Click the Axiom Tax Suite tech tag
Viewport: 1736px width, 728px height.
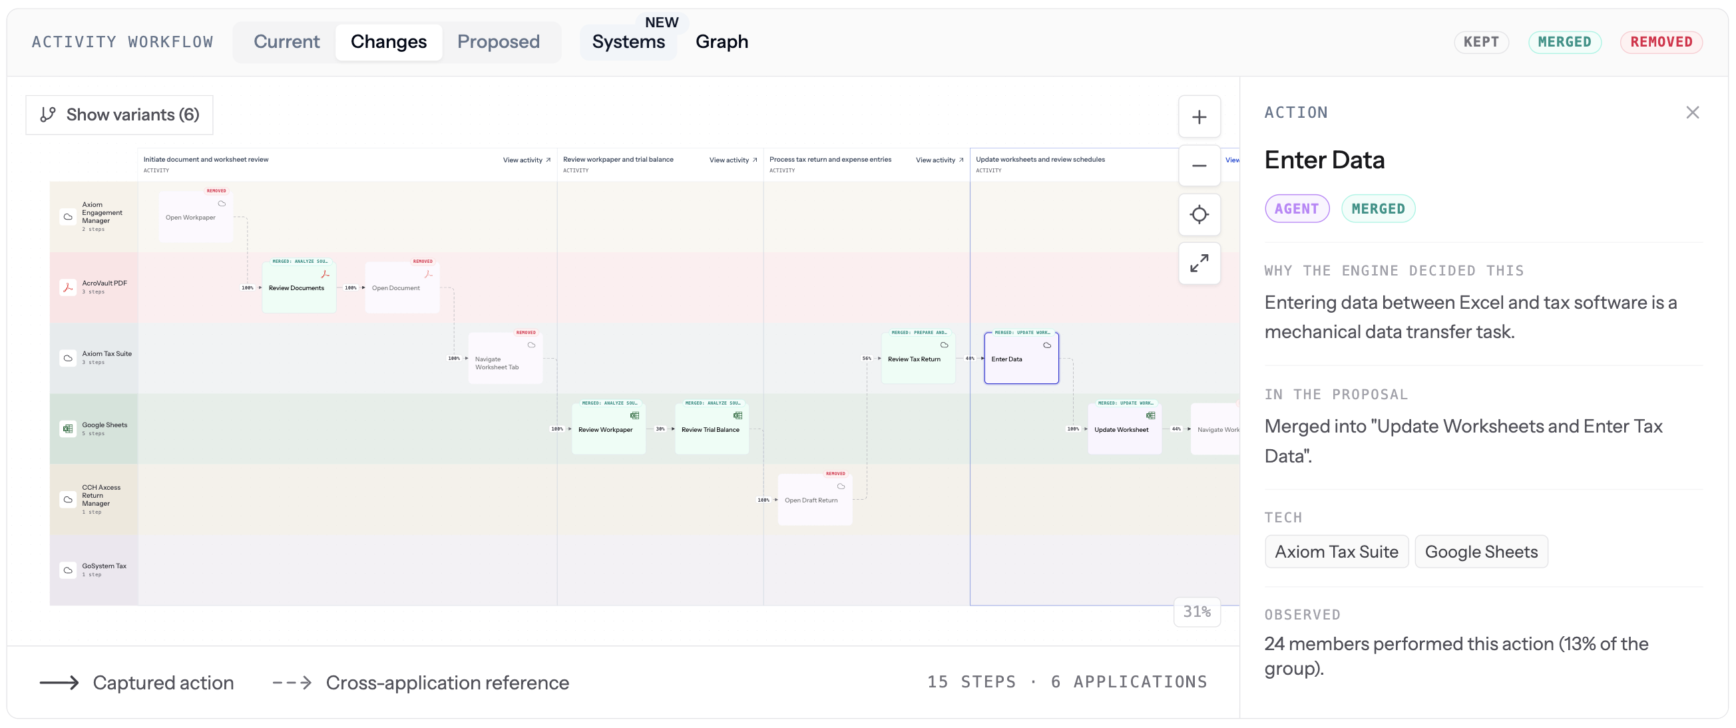click(1337, 552)
